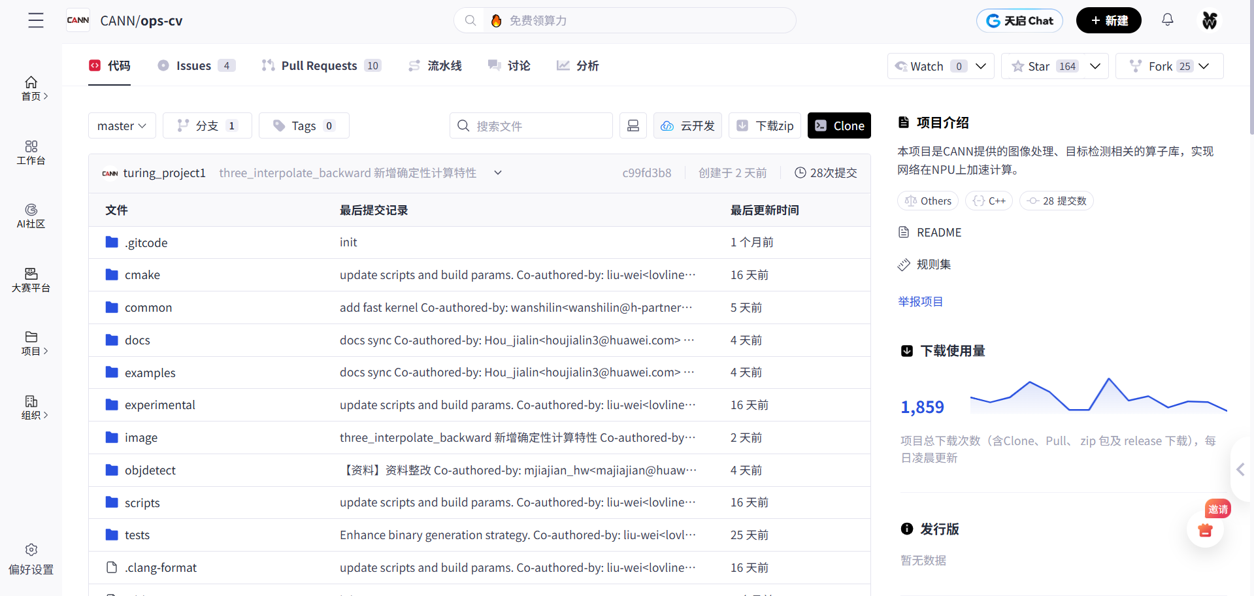Viewport: 1254px width, 596px height.
Task: Expand the Star dropdown arrow
Action: point(1095,66)
